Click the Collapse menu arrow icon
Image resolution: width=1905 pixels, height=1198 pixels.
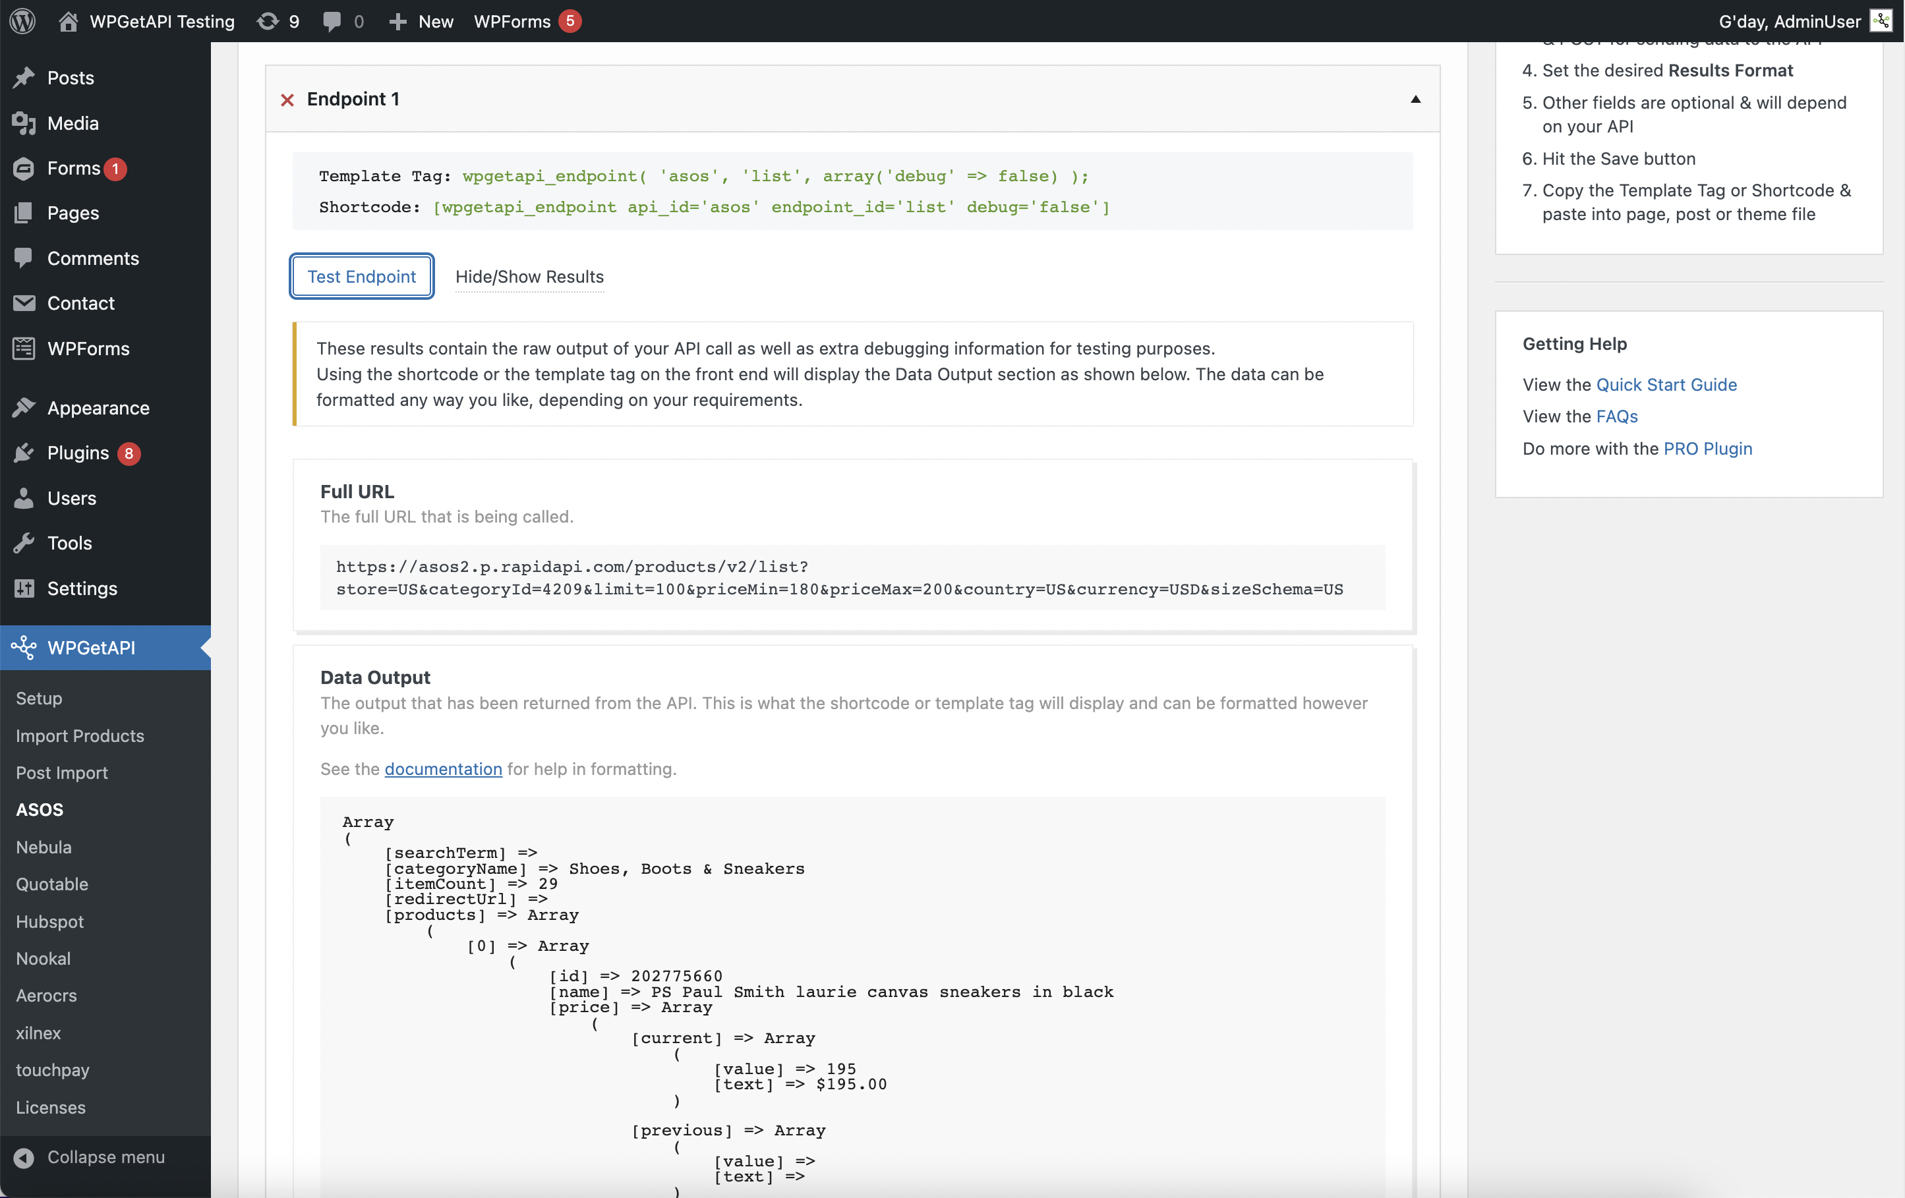pyautogui.click(x=24, y=1158)
